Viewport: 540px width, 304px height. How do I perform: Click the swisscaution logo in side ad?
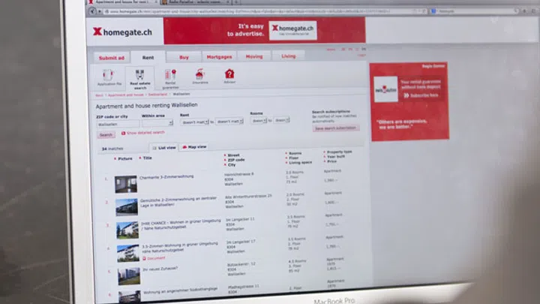[385, 89]
